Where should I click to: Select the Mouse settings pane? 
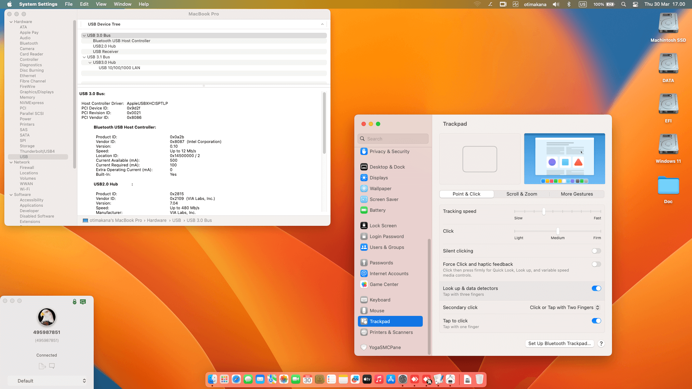click(x=377, y=310)
